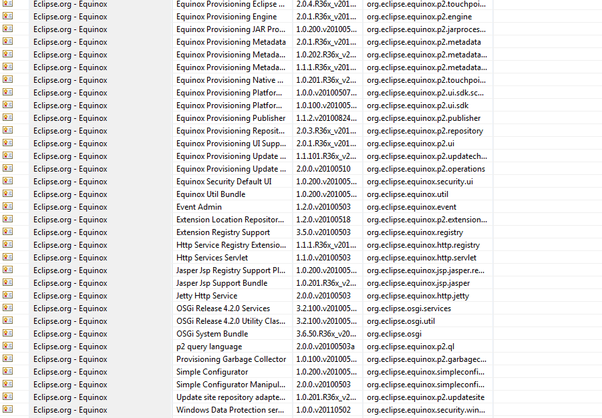Click version '1.0.0.v20110502' cell

click(x=323, y=409)
